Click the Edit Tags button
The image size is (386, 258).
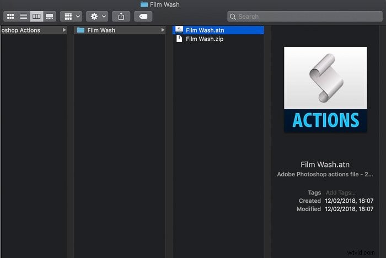click(x=143, y=17)
